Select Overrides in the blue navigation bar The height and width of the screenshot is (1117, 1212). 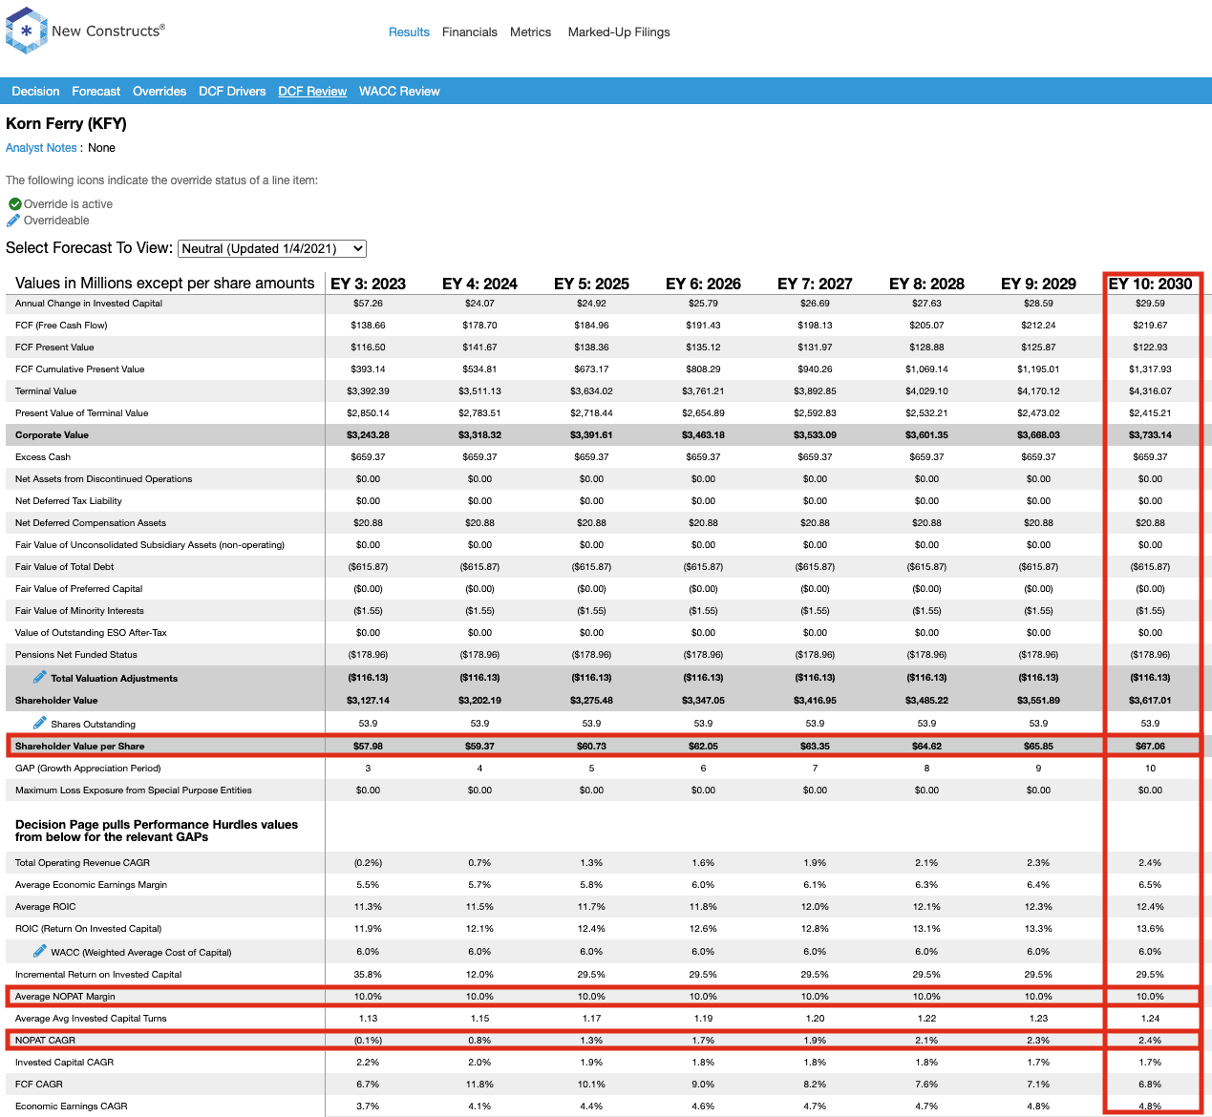tap(159, 92)
